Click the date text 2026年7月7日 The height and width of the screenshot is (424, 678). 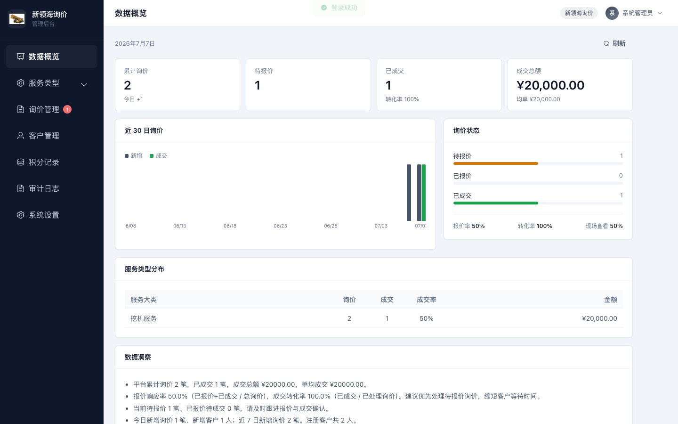135,43
